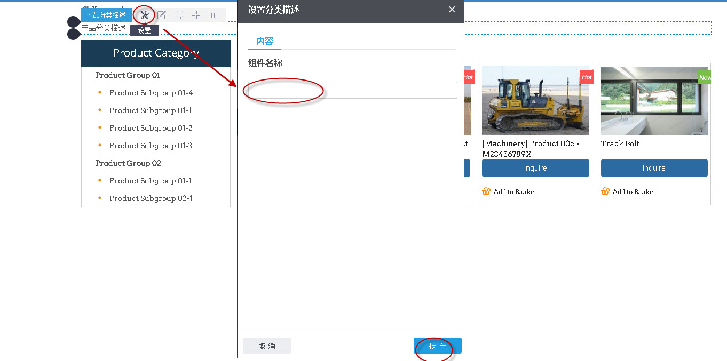Click the 保存 save button
This screenshot has height=361, width=727.
coord(437,345)
